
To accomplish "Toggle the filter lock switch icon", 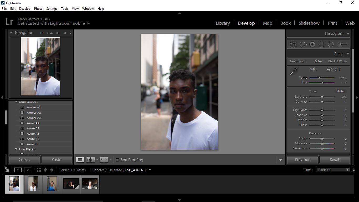I will tap(353, 170).
